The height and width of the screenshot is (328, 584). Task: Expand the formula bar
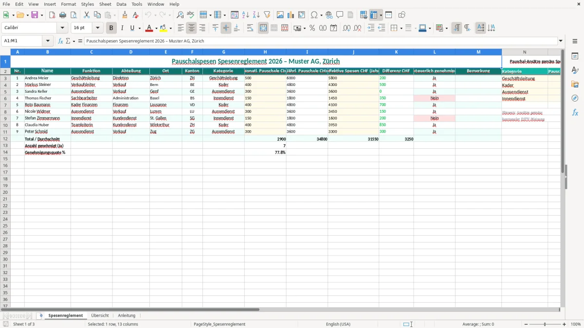[561, 41]
